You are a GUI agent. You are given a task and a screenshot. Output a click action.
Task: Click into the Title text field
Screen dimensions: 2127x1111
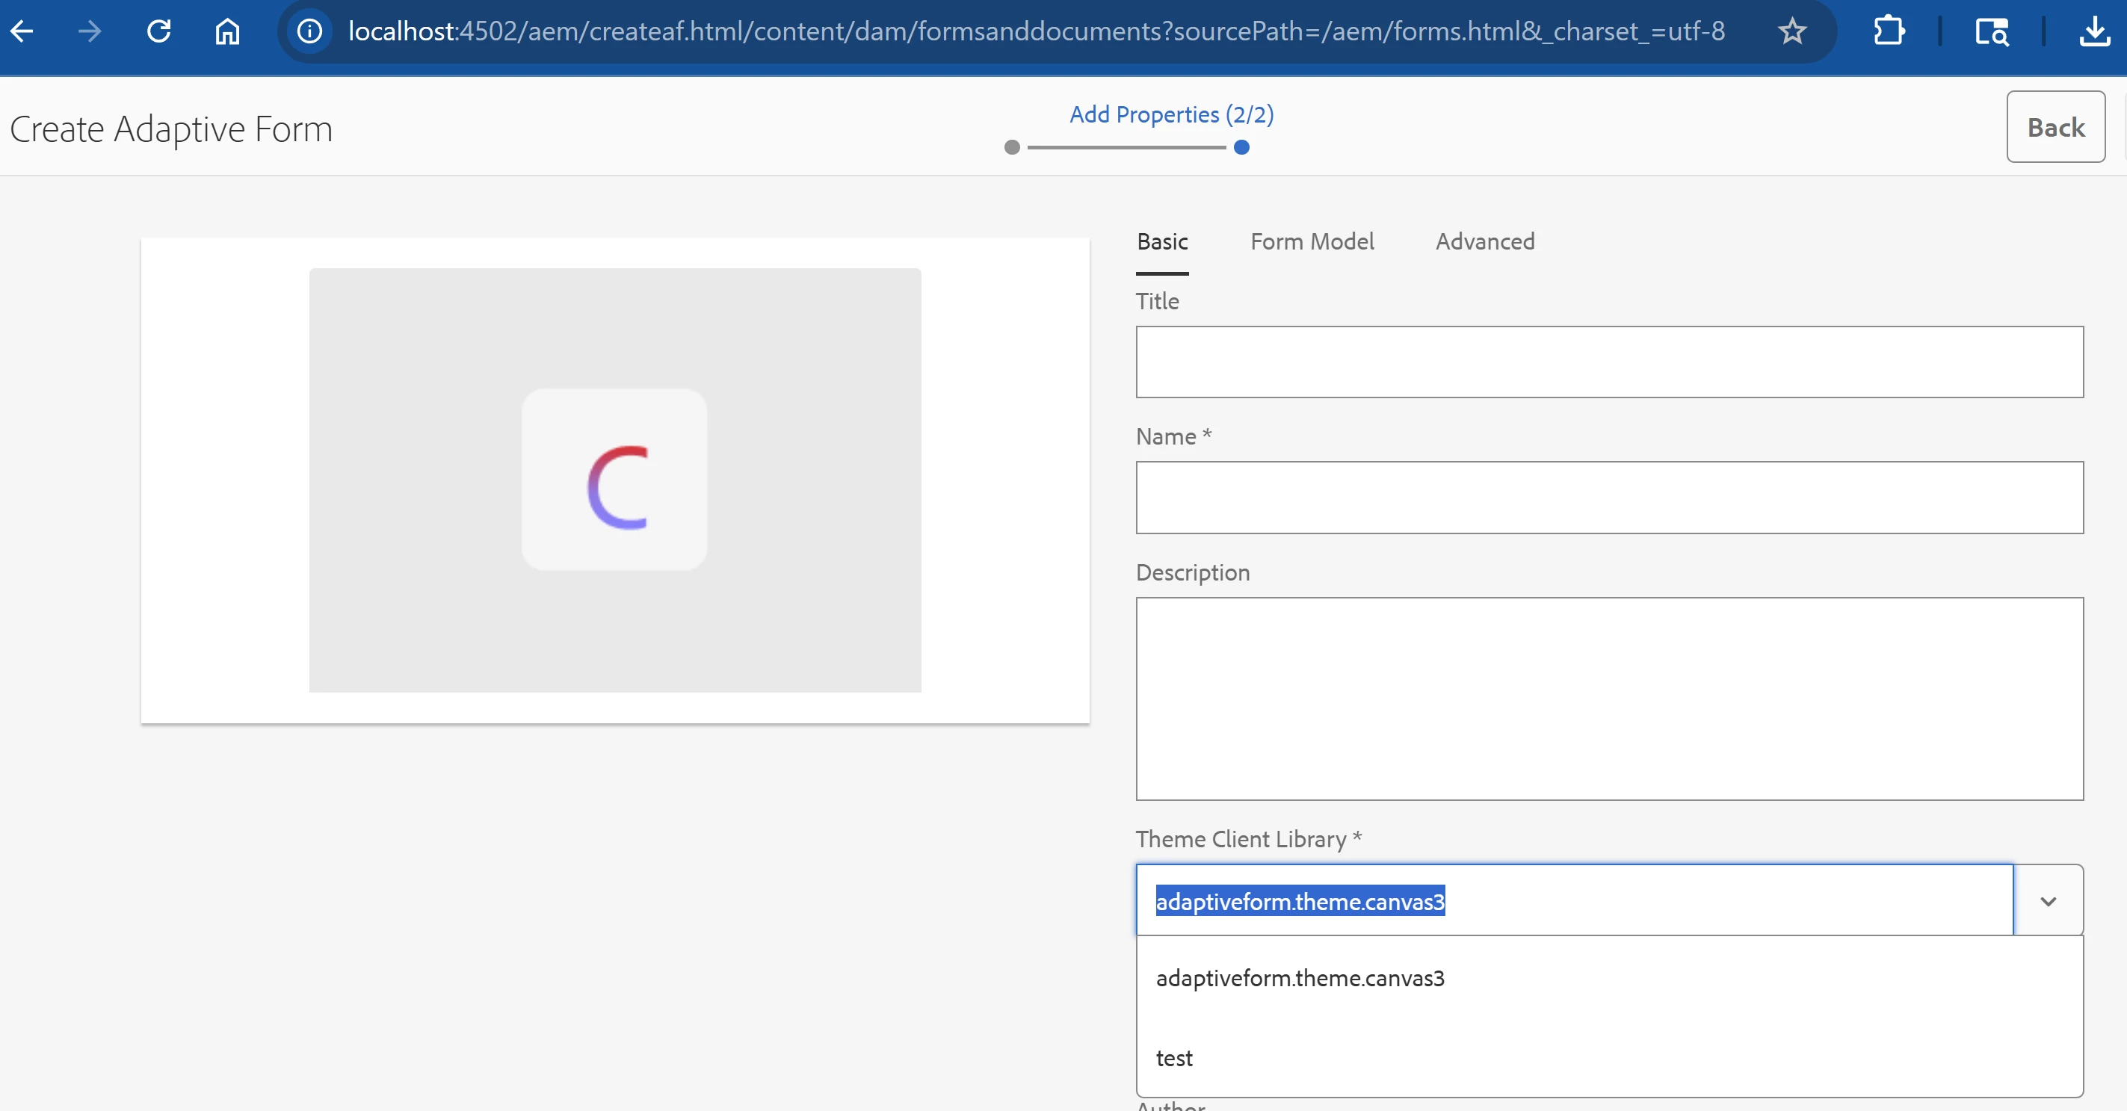1608,362
